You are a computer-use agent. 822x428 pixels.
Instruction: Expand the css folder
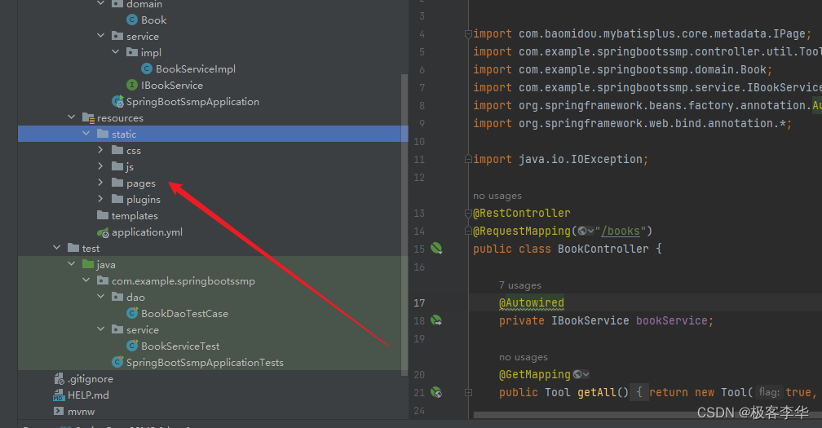pos(100,151)
